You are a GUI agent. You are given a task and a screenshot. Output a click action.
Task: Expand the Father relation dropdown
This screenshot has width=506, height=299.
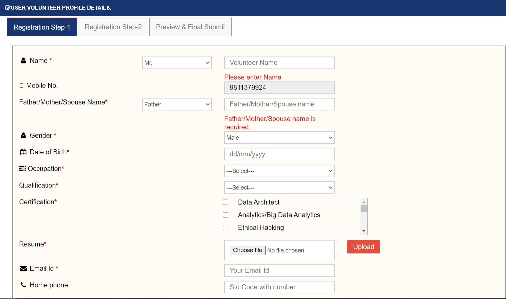click(x=177, y=104)
